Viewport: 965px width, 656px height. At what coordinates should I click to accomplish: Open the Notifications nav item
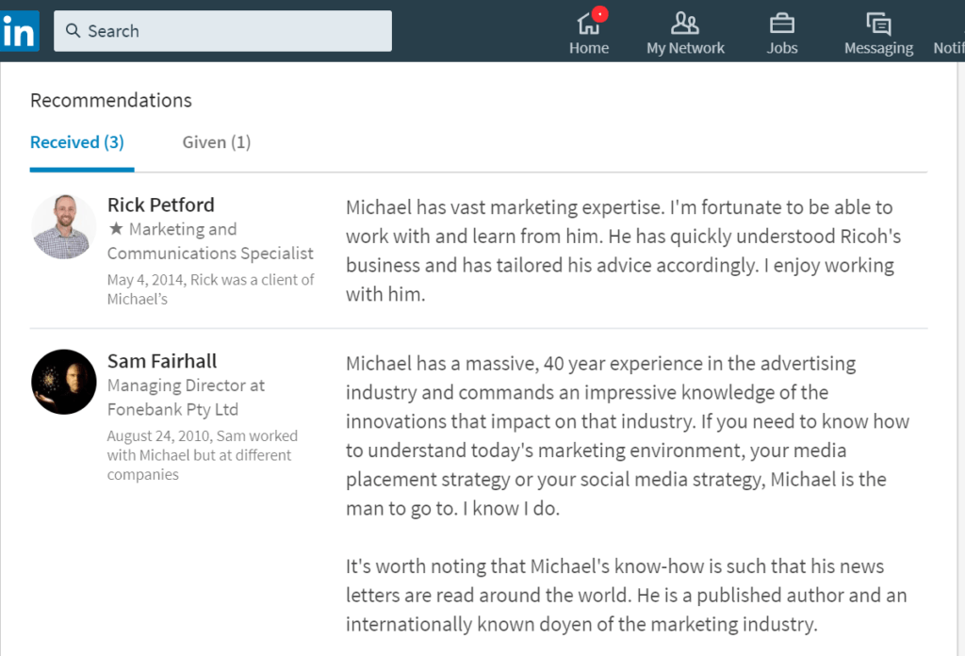point(949,33)
